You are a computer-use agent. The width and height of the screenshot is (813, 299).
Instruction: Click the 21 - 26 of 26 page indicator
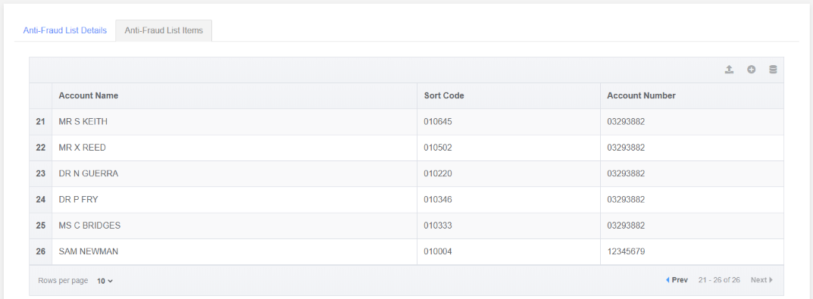point(719,280)
